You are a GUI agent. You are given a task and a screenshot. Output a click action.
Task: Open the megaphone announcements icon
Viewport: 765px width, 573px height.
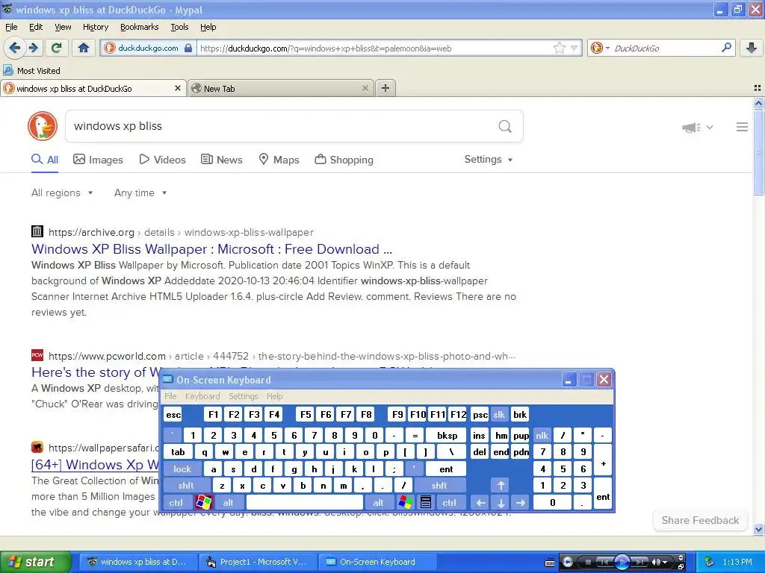pyautogui.click(x=691, y=128)
